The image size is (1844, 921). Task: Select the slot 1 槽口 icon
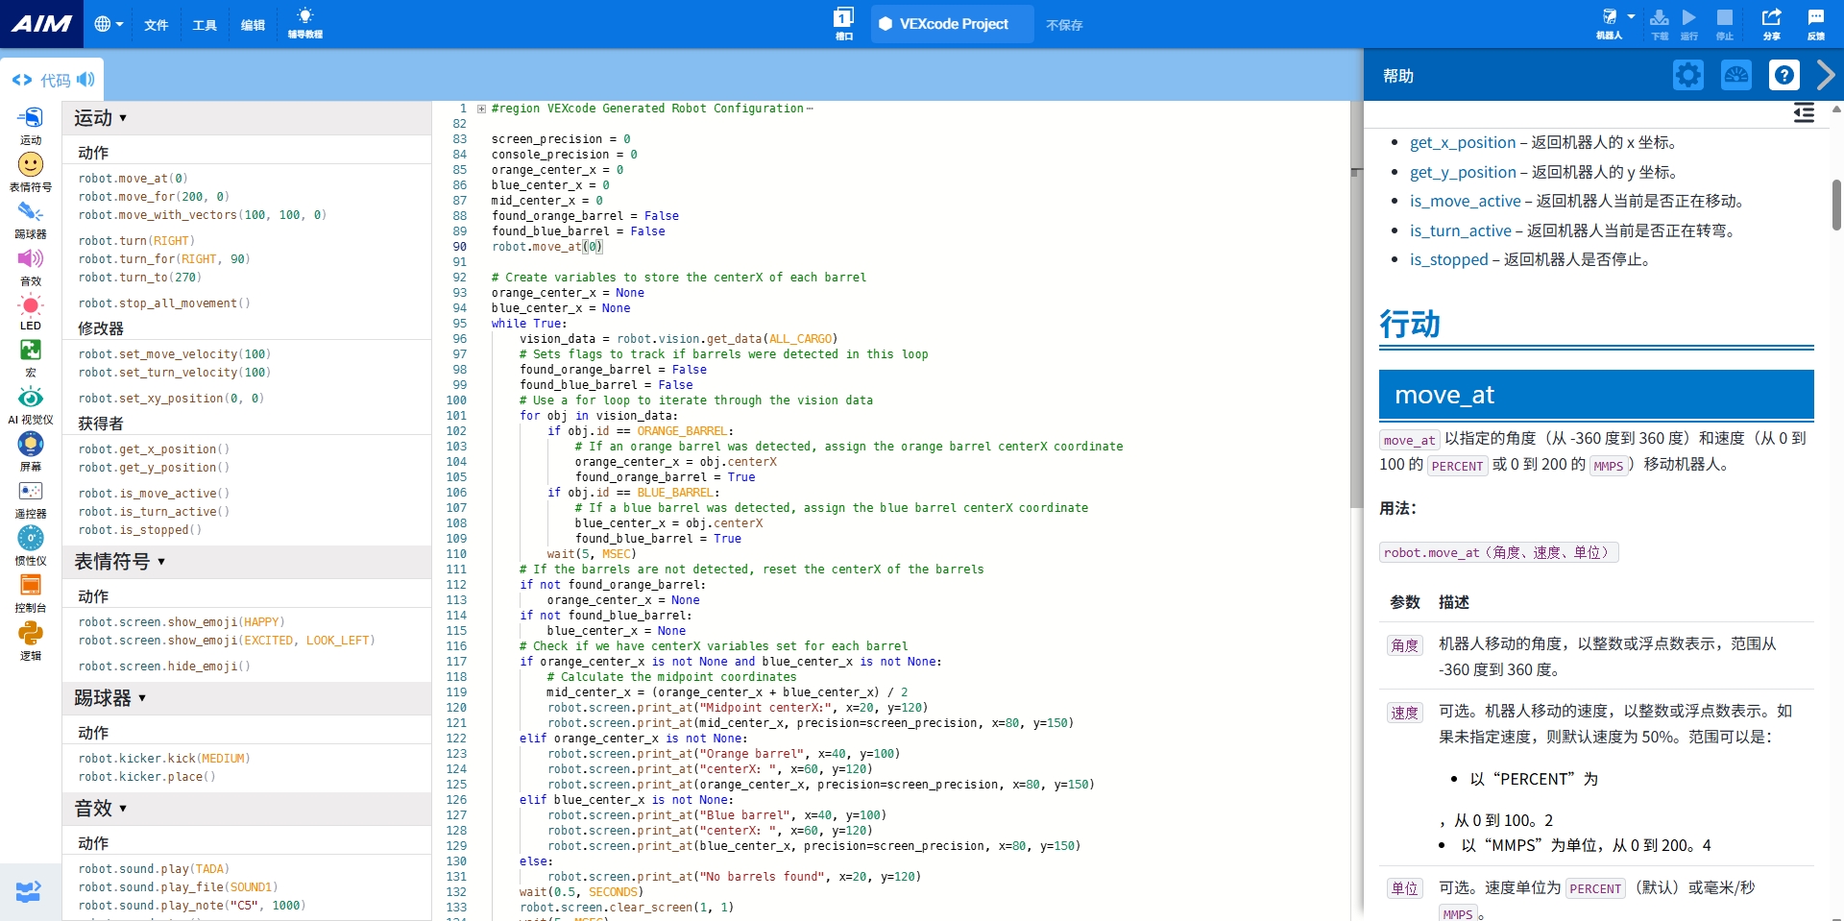tap(843, 23)
